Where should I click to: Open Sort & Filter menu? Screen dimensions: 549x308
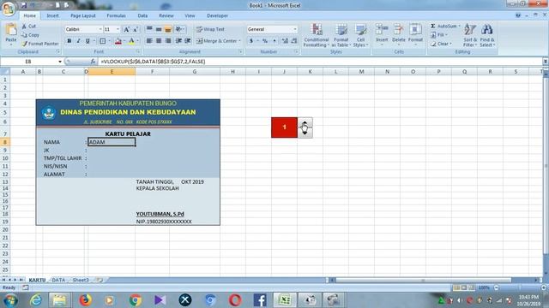pyautogui.click(x=470, y=35)
